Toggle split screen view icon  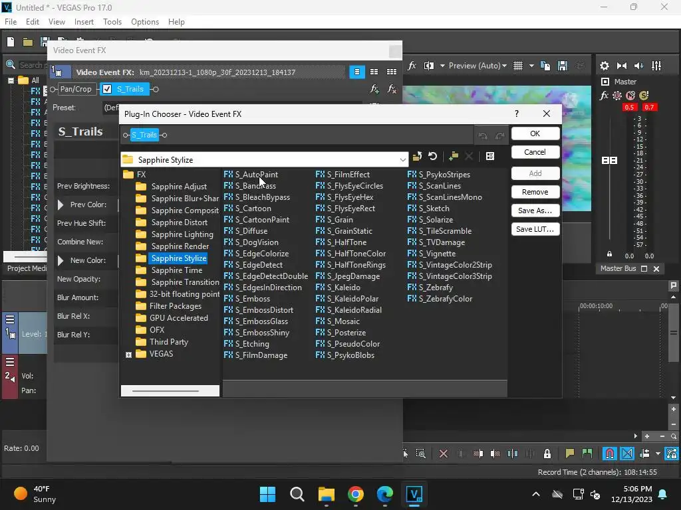(429, 66)
